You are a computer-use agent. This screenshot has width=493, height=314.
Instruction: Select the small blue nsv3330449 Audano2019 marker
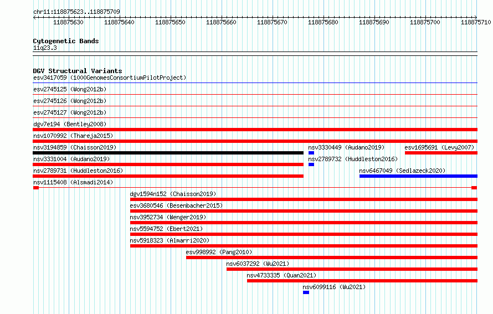point(311,153)
